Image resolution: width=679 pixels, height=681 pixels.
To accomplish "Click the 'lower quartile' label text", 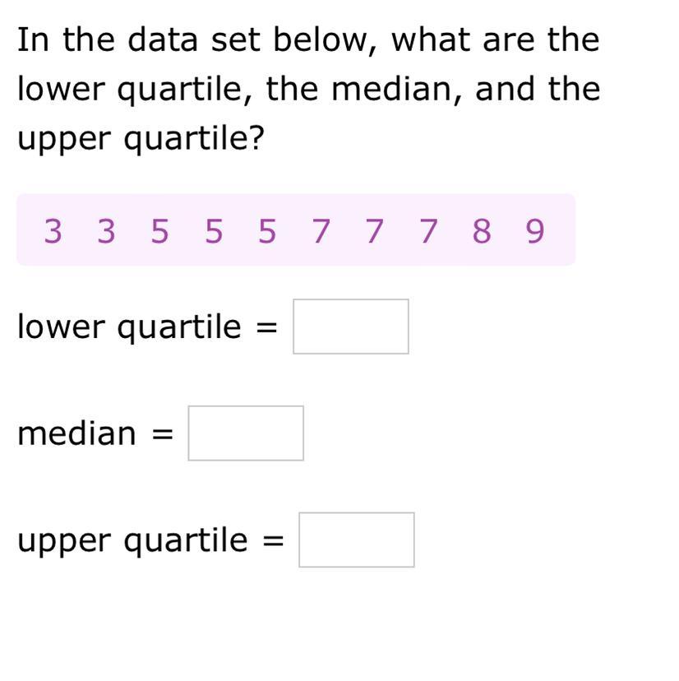I will click(129, 327).
